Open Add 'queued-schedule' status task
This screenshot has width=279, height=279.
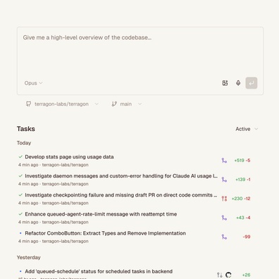(x=99, y=271)
